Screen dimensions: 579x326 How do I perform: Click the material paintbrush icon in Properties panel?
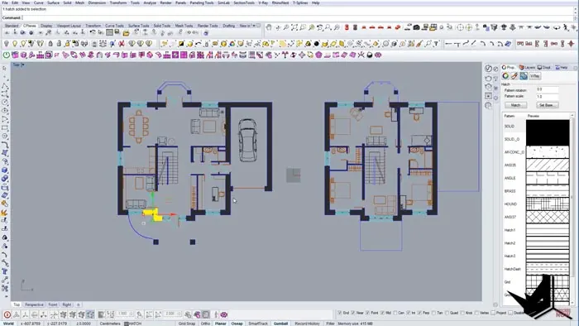tap(514, 76)
